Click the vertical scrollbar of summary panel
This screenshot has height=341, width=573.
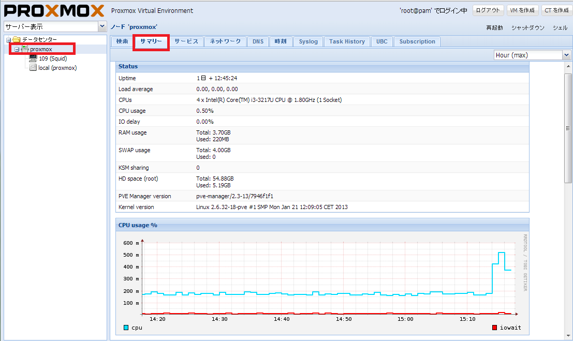pyautogui.click(x=568, y=129)
